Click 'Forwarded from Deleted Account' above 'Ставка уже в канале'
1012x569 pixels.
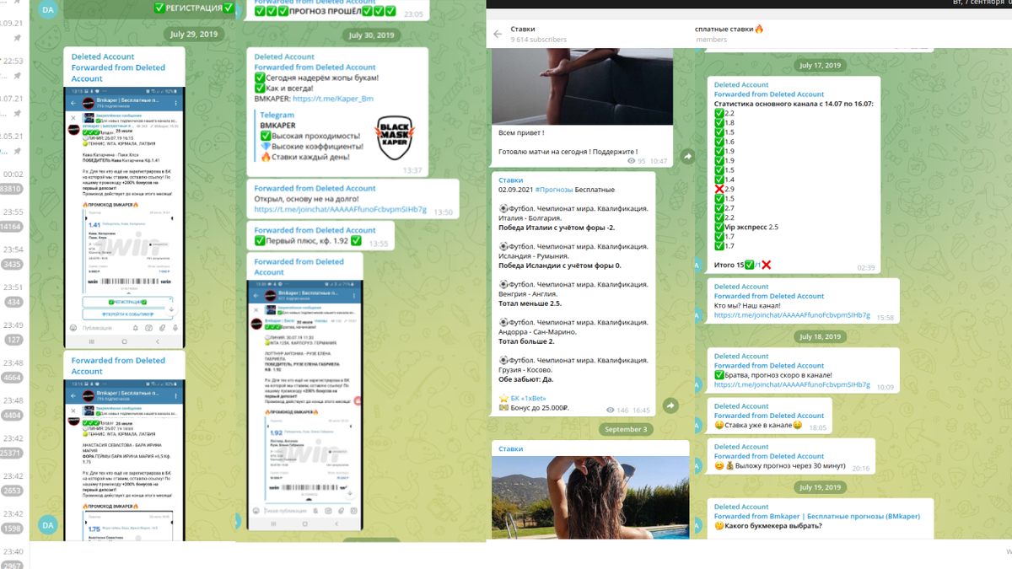(769, 416)
